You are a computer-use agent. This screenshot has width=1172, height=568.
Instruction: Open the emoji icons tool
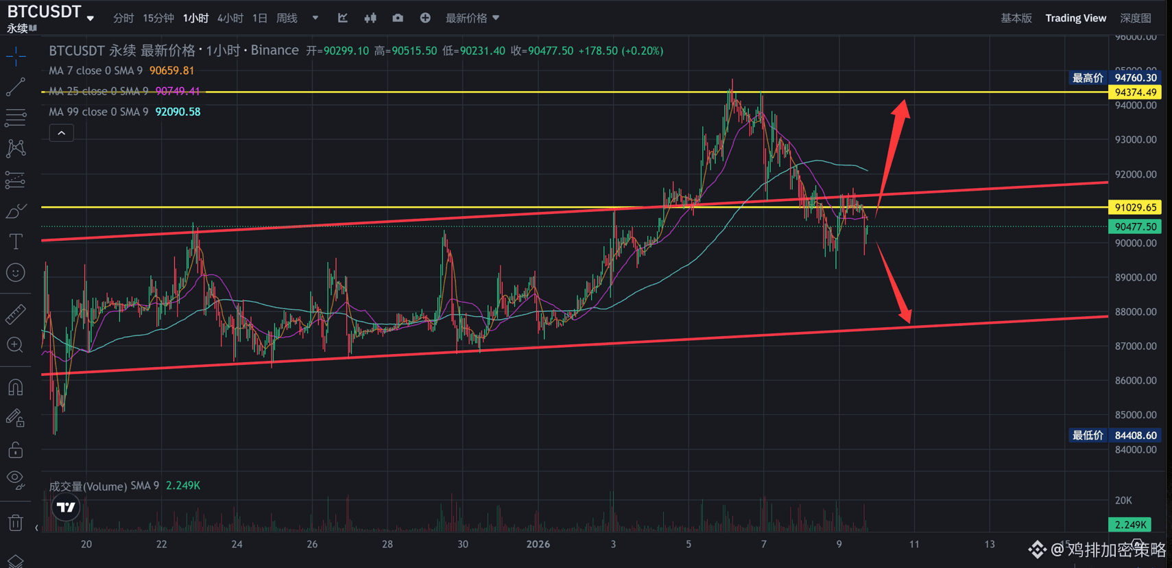tap(16, 273)
